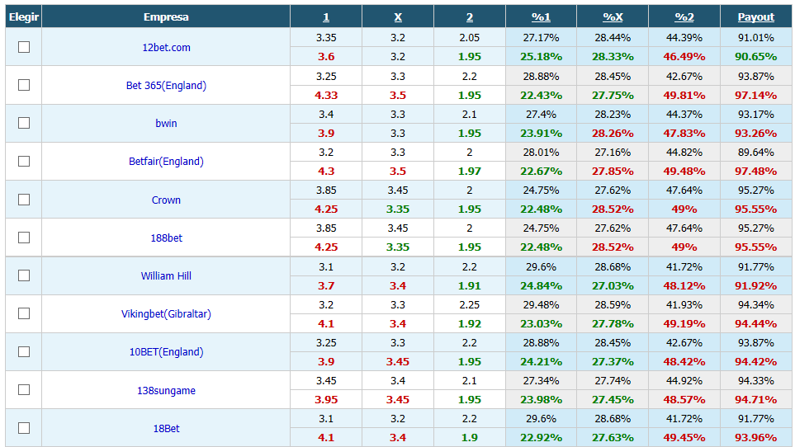Click 10BET %1 value 24.21%

pyautogui.click(x=541, y=361)
